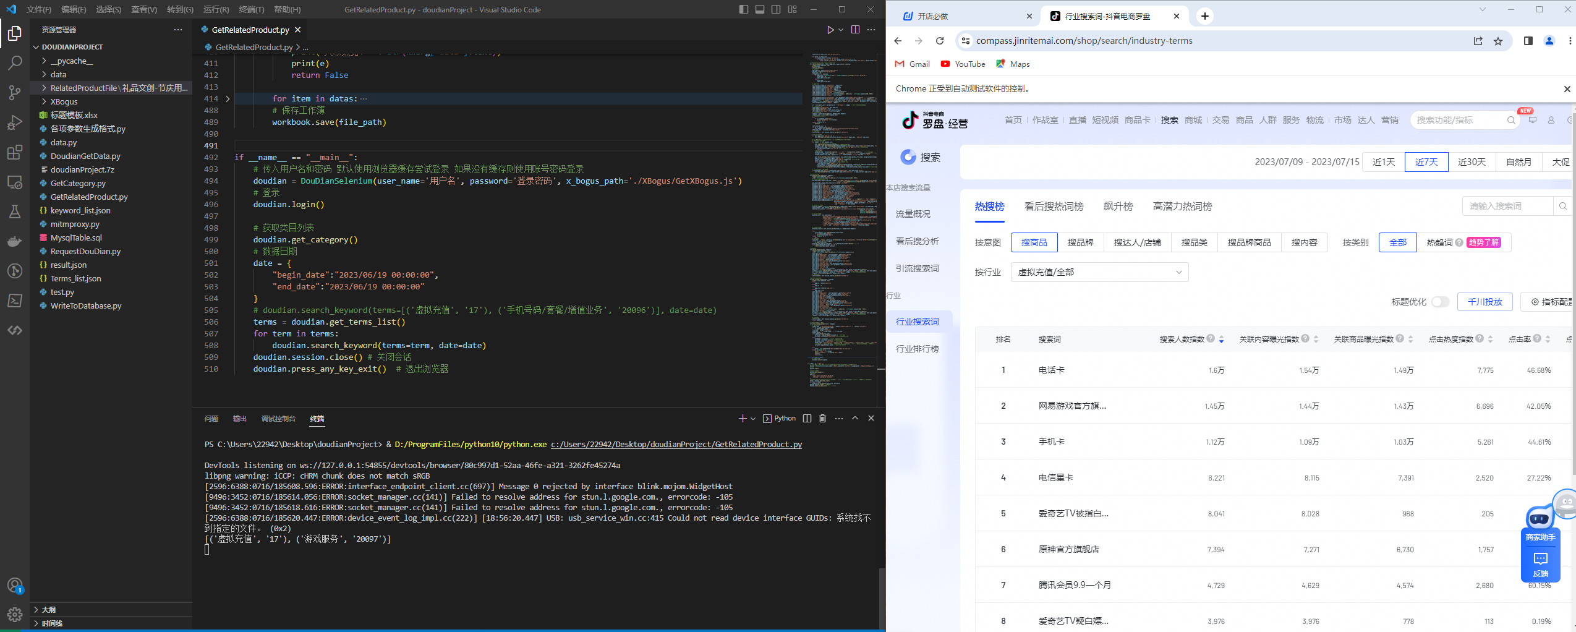
Task: Open the 商家助手 robot assistant
Action: click(1540, 525)
